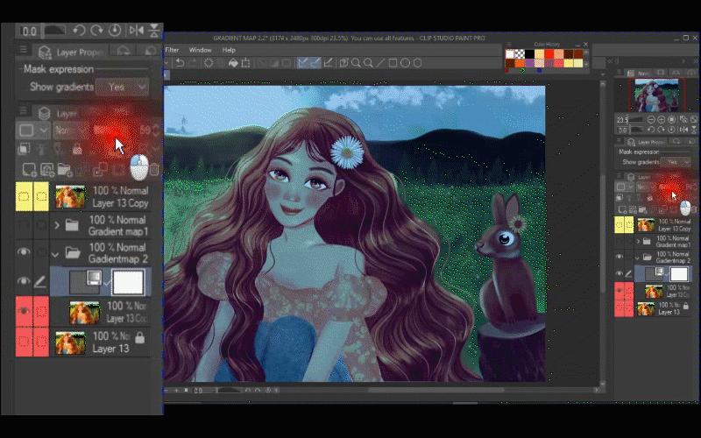Toggle visibility of Layer 13 Copy at top

25,196
